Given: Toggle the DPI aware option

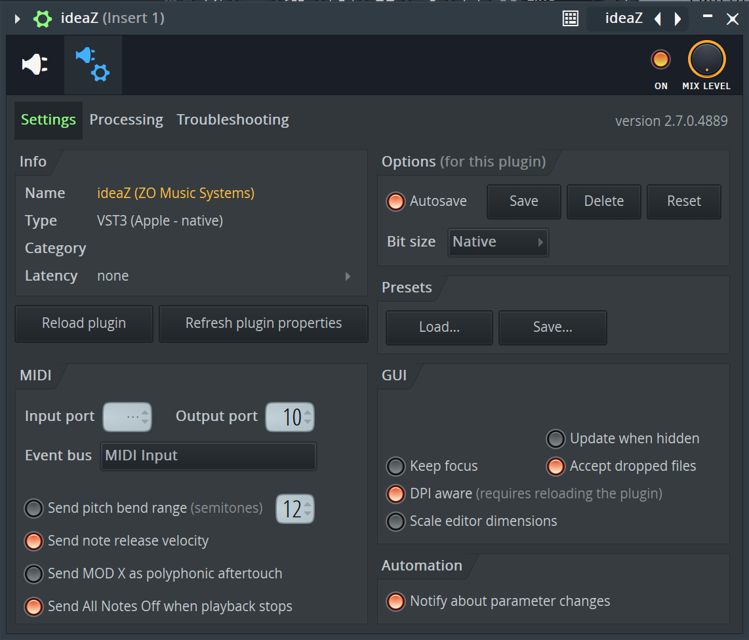Looking at the screenshot, I should click(395, 494).
